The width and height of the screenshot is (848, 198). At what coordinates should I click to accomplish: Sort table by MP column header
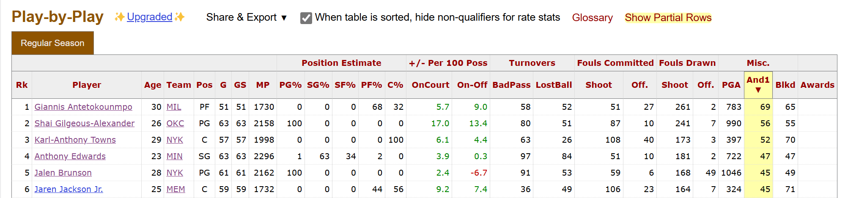click(x=263, y=85)
